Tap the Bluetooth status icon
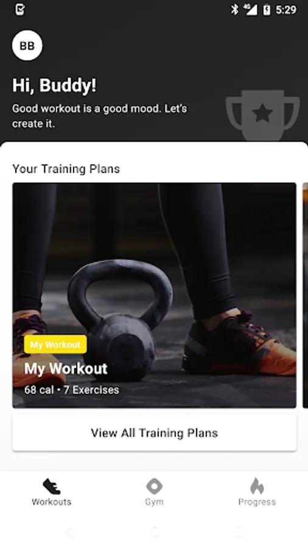Viewport: 308px width, 549px height. (235, 9)
